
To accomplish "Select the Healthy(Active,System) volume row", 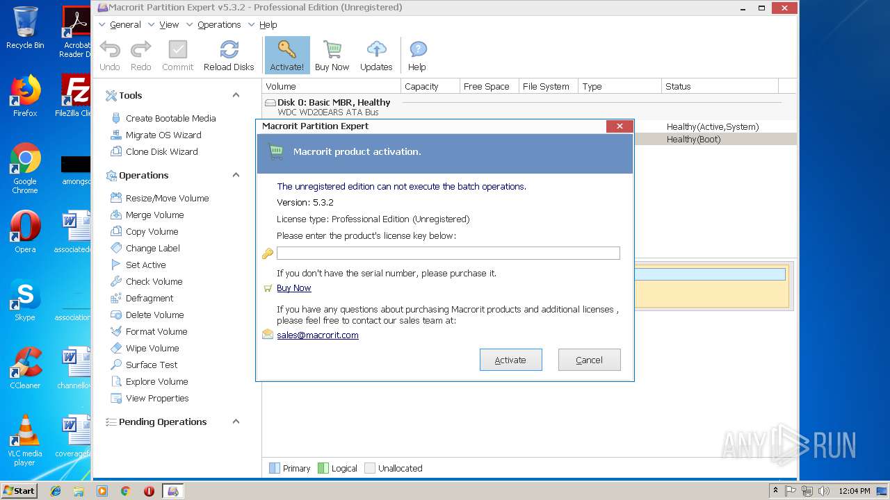I will coord(715,126).
